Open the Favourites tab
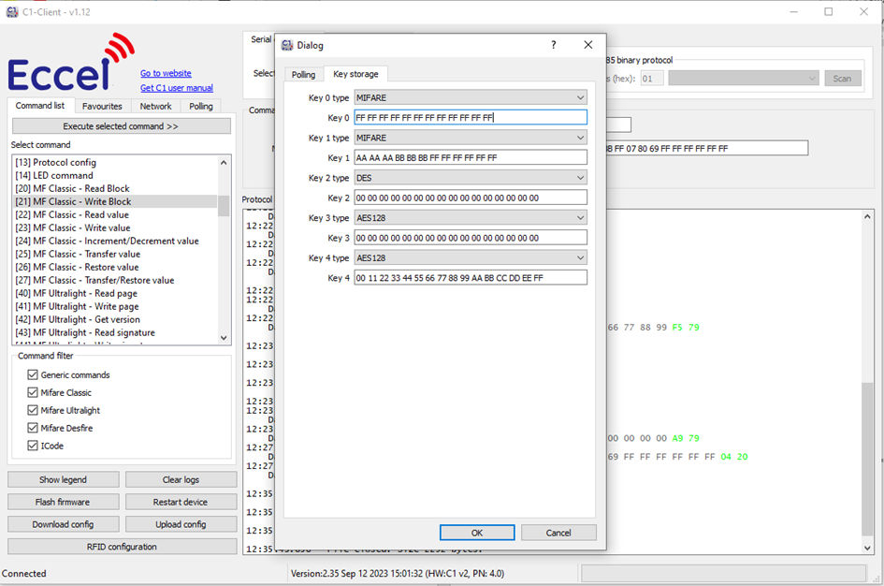 102,107
